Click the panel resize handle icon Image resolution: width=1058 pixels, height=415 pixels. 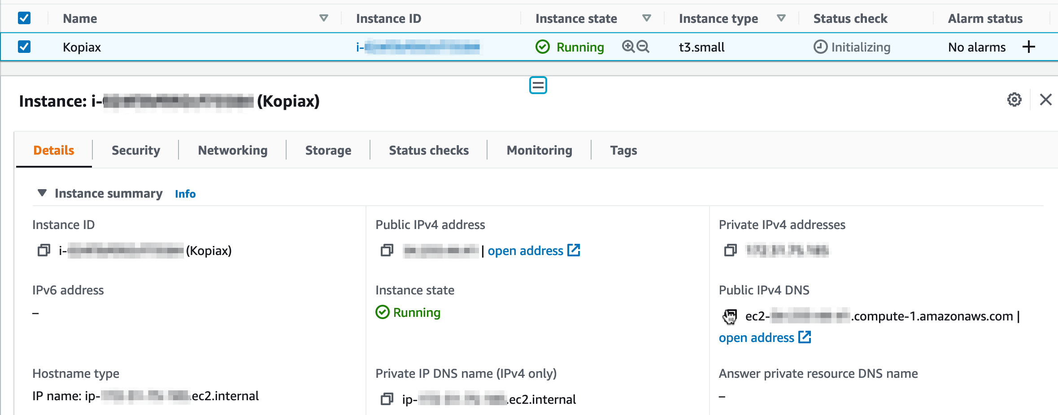(x=538, y=85)
